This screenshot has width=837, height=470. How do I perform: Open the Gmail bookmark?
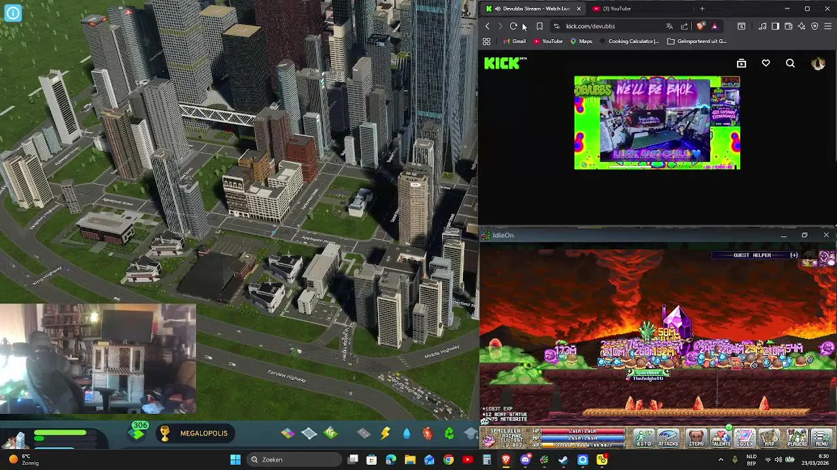click(514, 41)
